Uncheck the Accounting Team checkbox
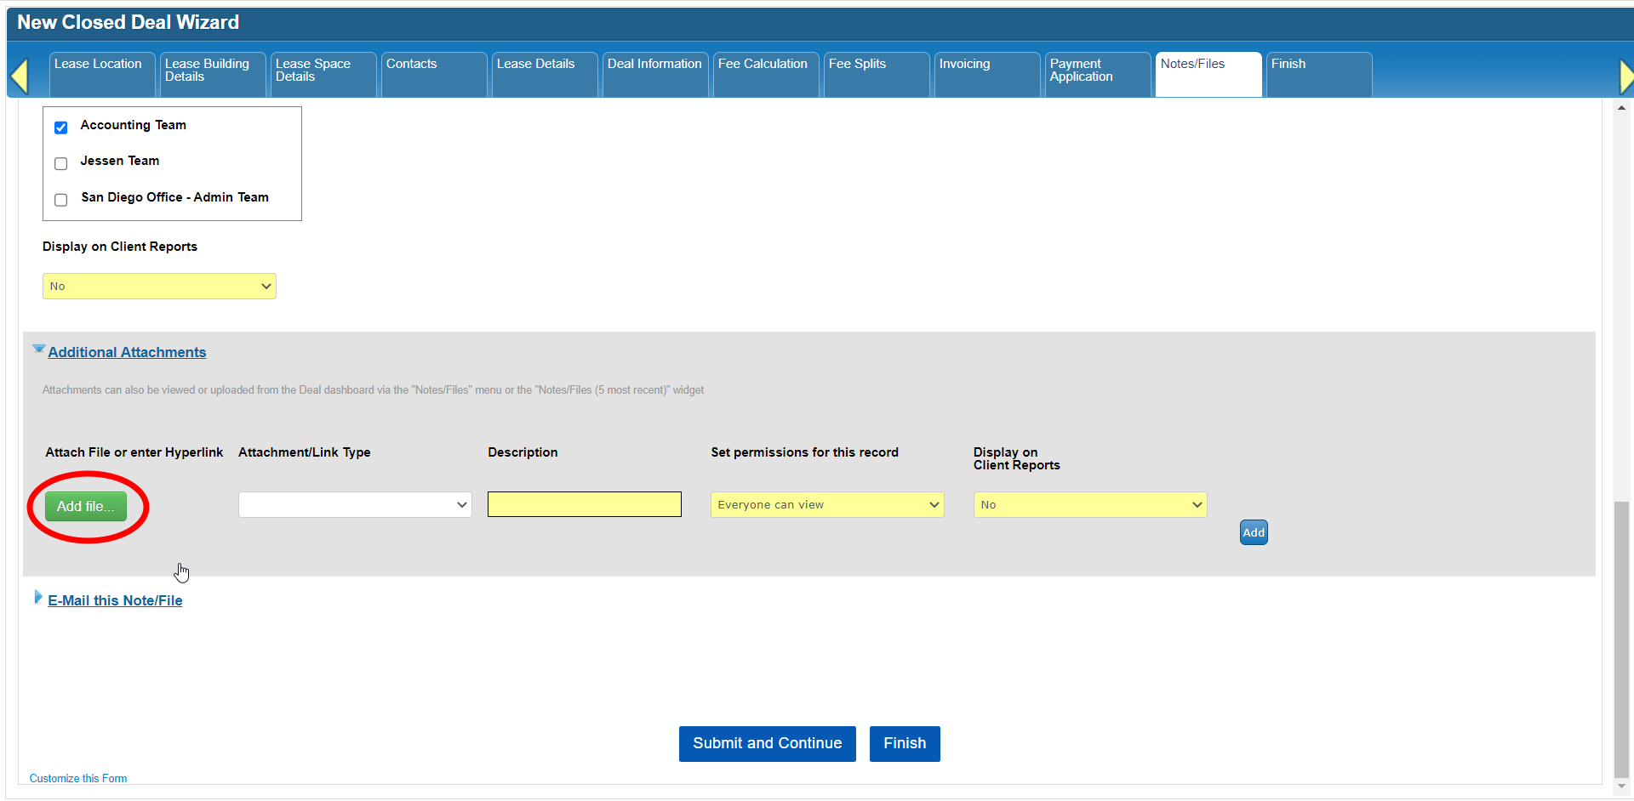1634x801 pixels. (x=61, y=128)
